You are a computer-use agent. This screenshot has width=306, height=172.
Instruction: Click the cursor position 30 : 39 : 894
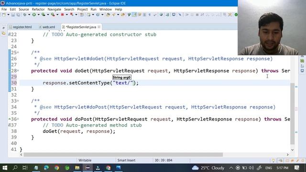pyautogui.click(x=164, y=161)
